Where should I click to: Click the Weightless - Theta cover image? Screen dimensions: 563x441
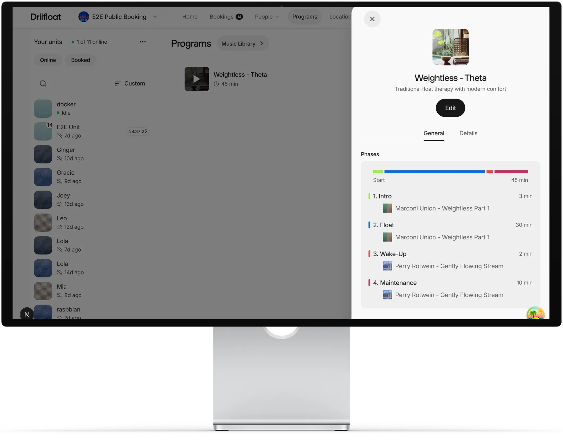(450, 47)
